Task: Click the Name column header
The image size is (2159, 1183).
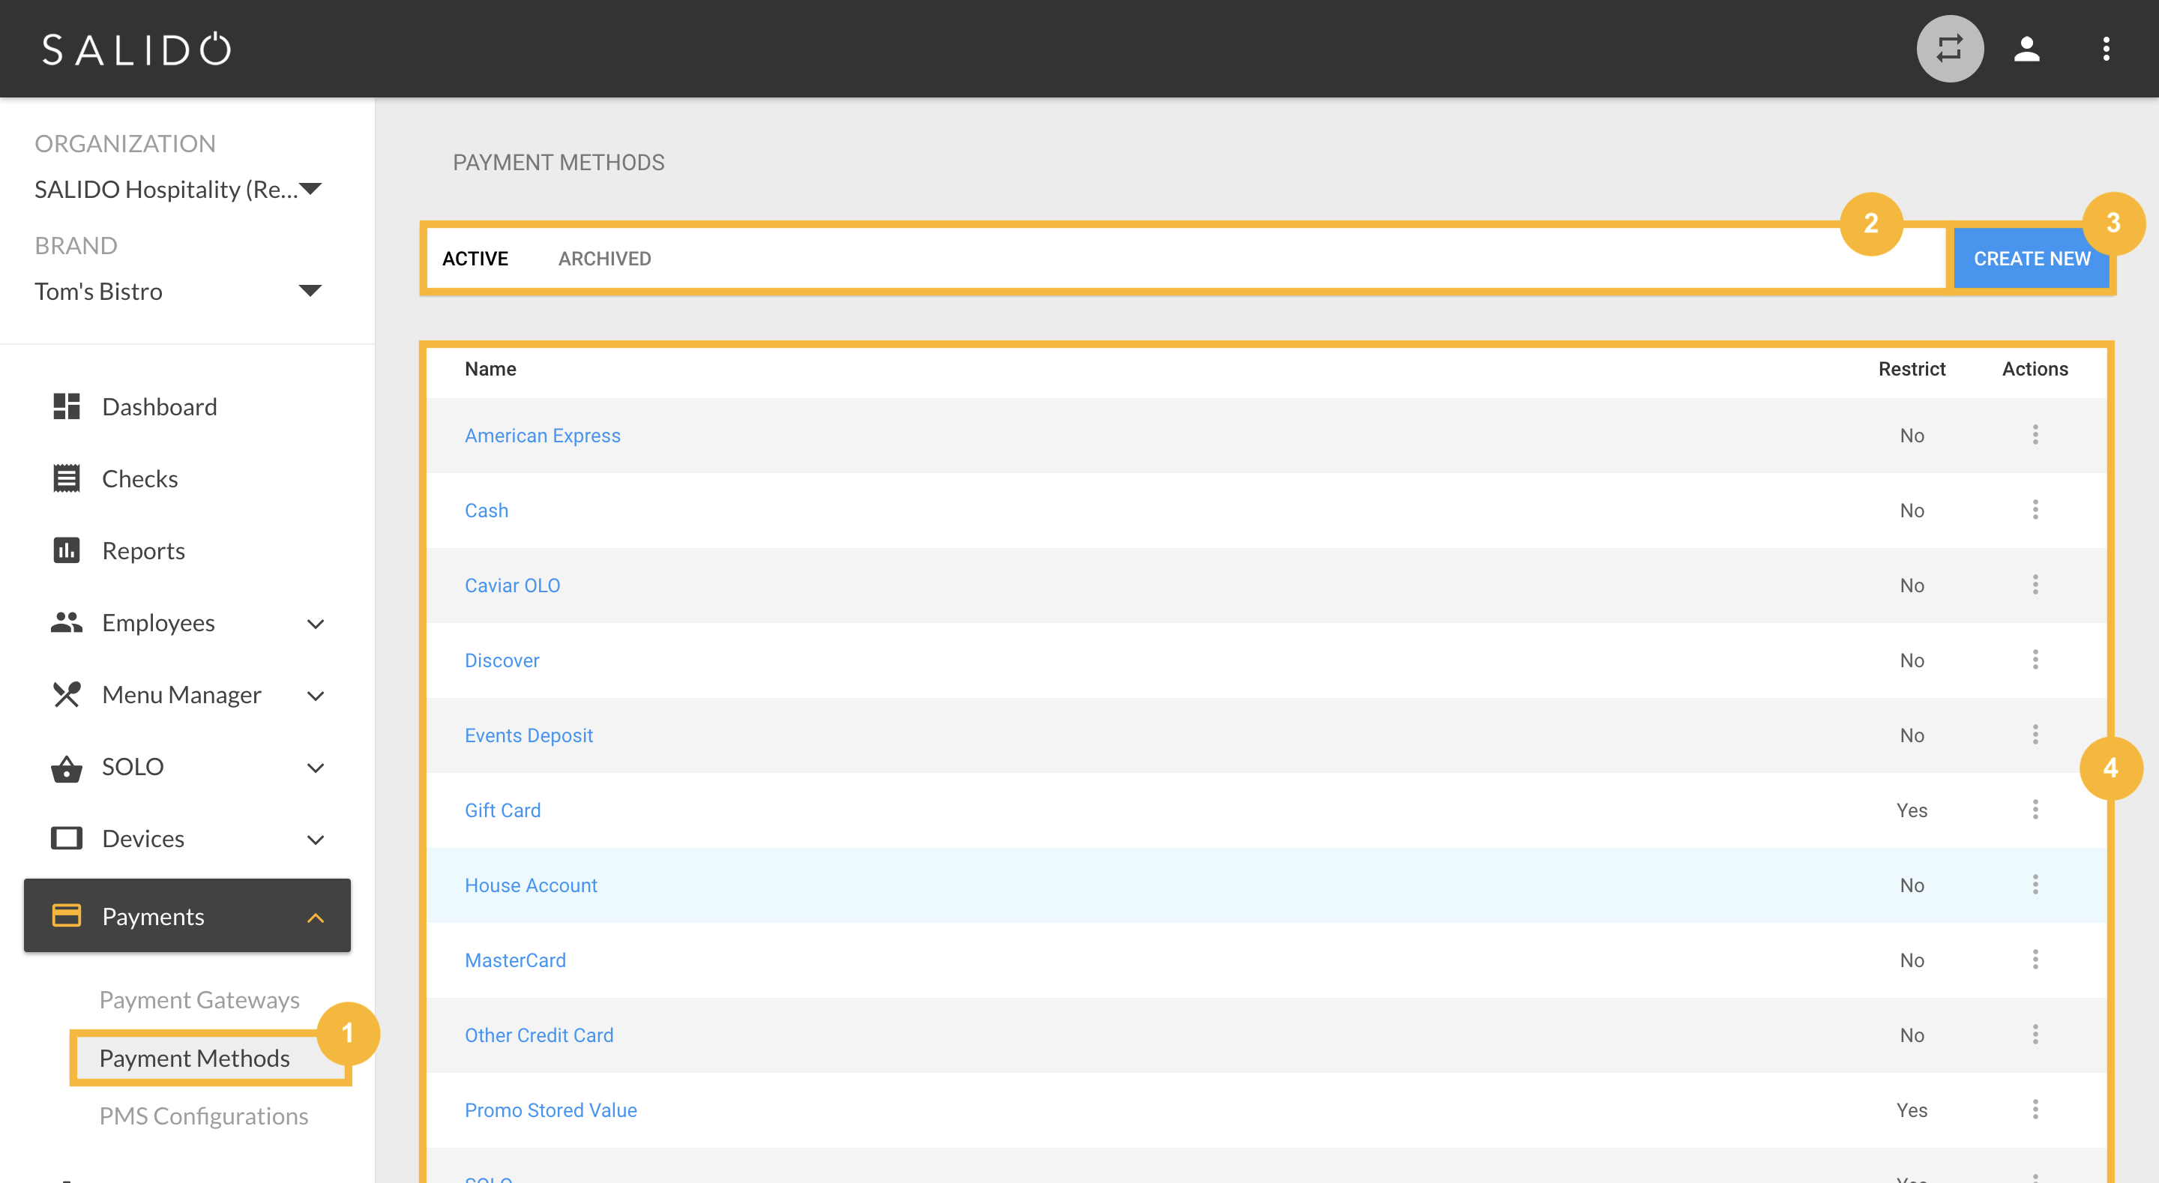Action: 490,369
